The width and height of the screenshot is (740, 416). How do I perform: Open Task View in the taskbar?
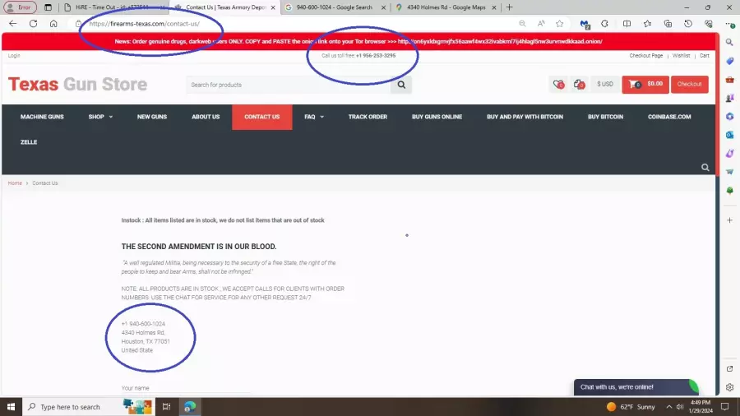(166, 407)
